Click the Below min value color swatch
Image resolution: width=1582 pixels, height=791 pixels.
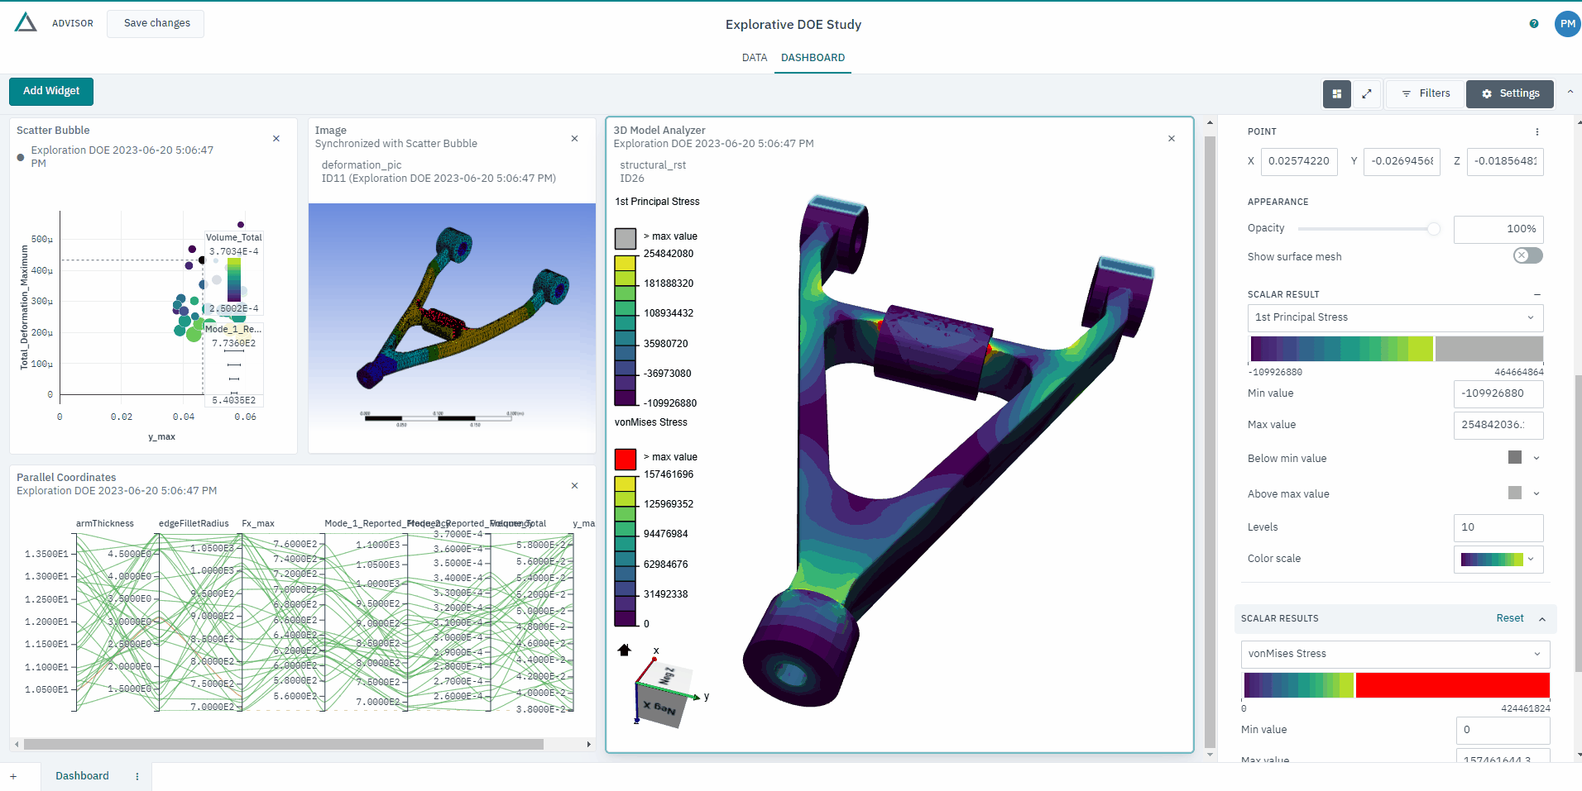coord(1515,458)
